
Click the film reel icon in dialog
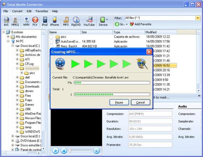tap(60, 64)
